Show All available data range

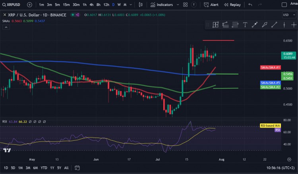66,168
